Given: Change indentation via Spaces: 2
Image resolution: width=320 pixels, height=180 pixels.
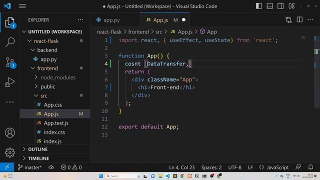Looking at the screenshot, I should pos(211,167).
